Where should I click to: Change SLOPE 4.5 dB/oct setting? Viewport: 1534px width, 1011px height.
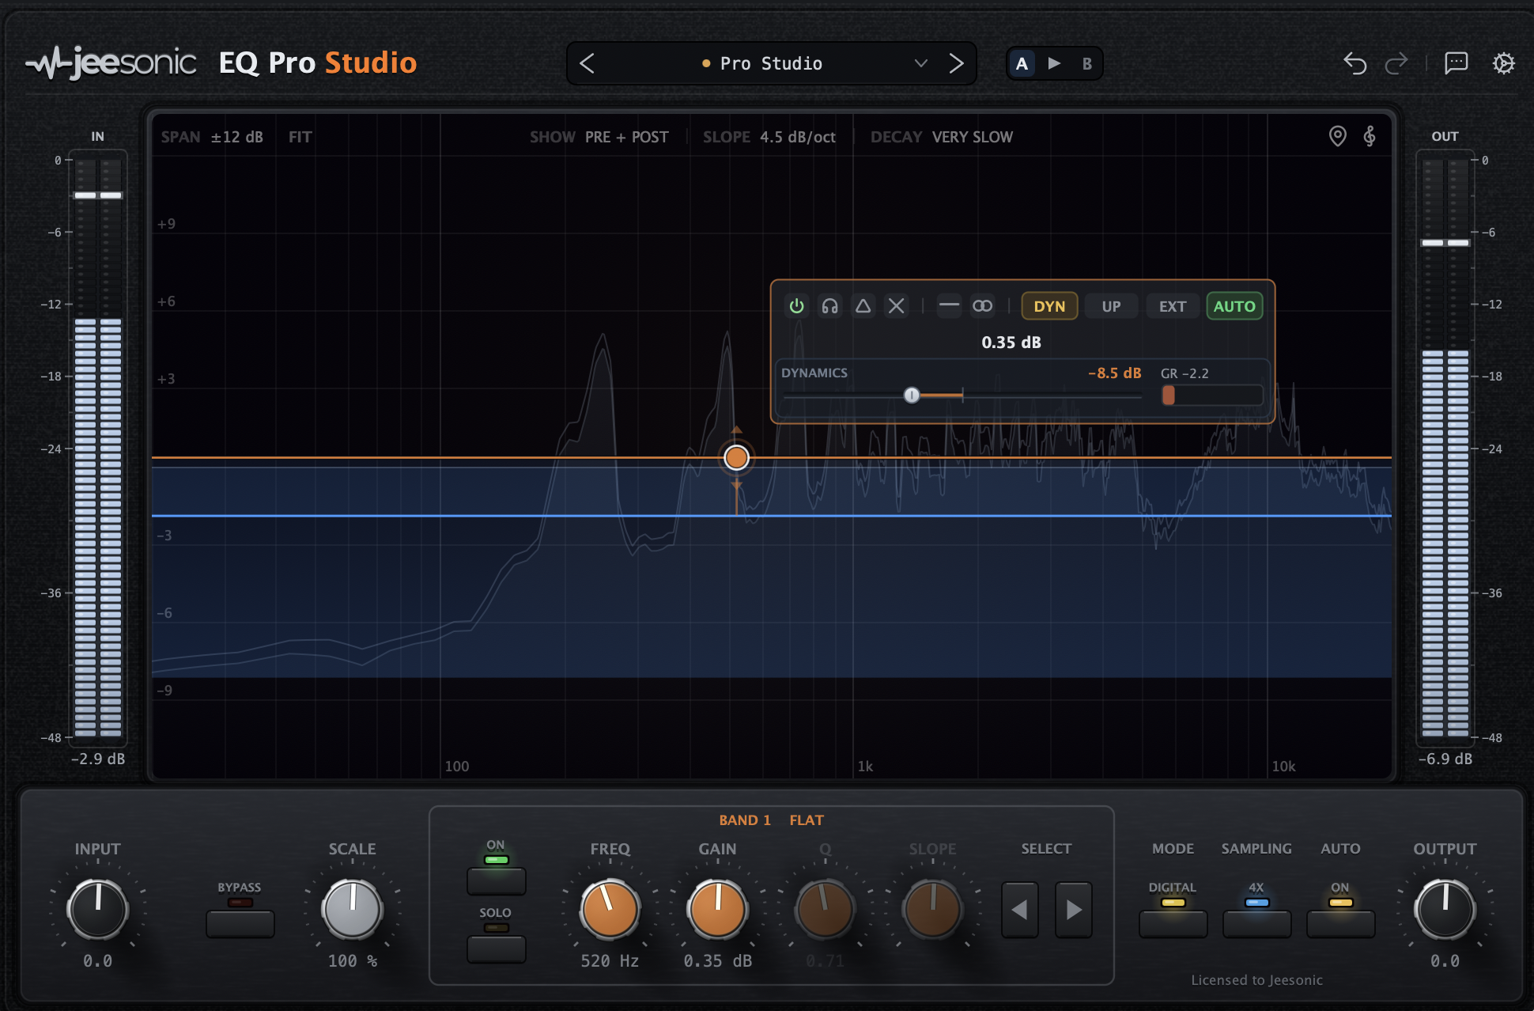click(769, 137)
